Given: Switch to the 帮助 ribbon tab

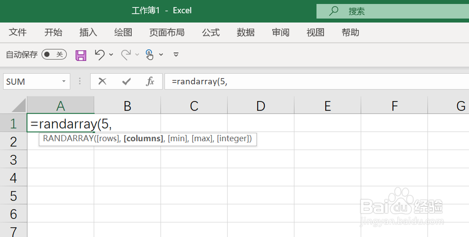Looking at the screenshot, I should 350,32.
